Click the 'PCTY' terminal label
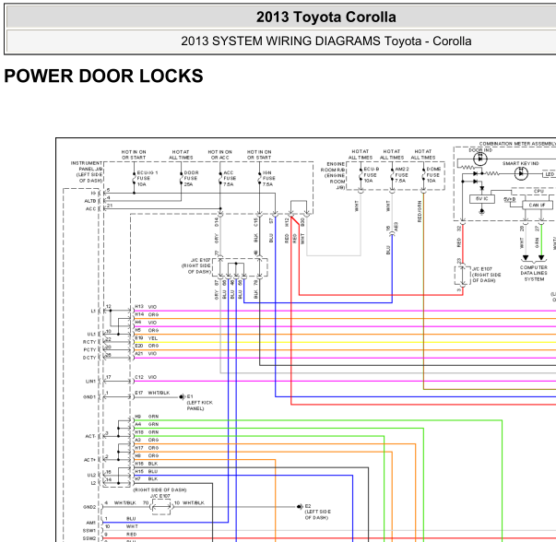This screenshot has width=556, height=542. (89, 350)
